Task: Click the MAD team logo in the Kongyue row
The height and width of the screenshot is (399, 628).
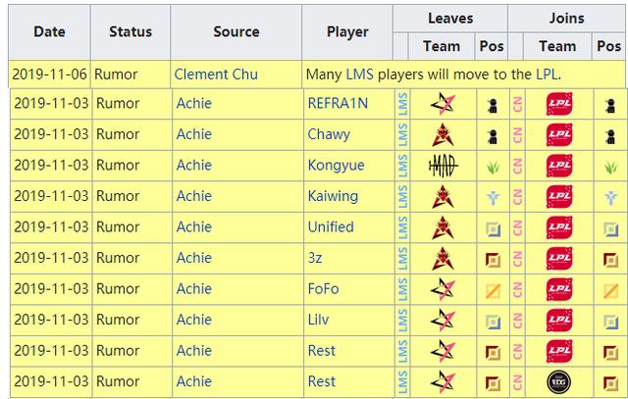Action: [443, 166]
